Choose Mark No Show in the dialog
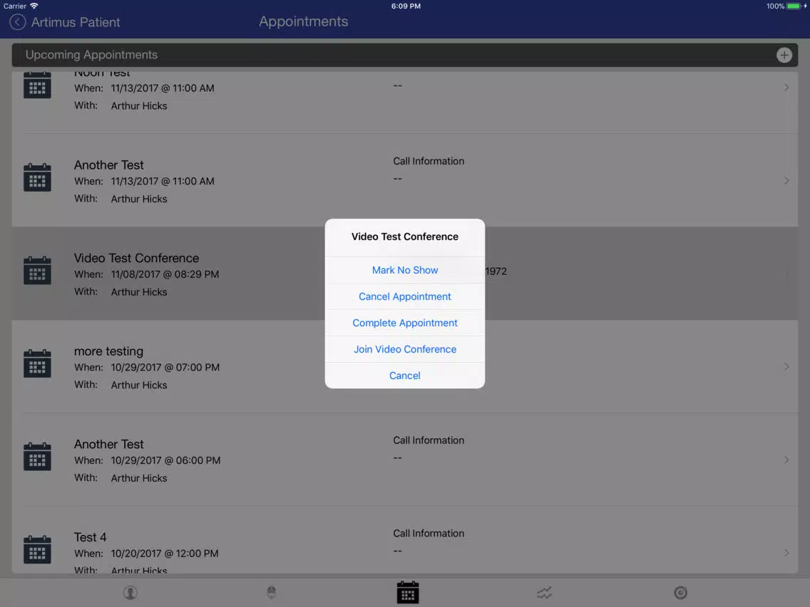Image resolution: width=810 pixels, height=607 pixels. tap(405, 270)
